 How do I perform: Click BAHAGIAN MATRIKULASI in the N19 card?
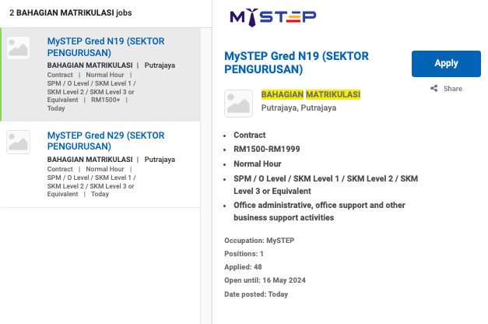pyautogui.click(x=89, y=65)
